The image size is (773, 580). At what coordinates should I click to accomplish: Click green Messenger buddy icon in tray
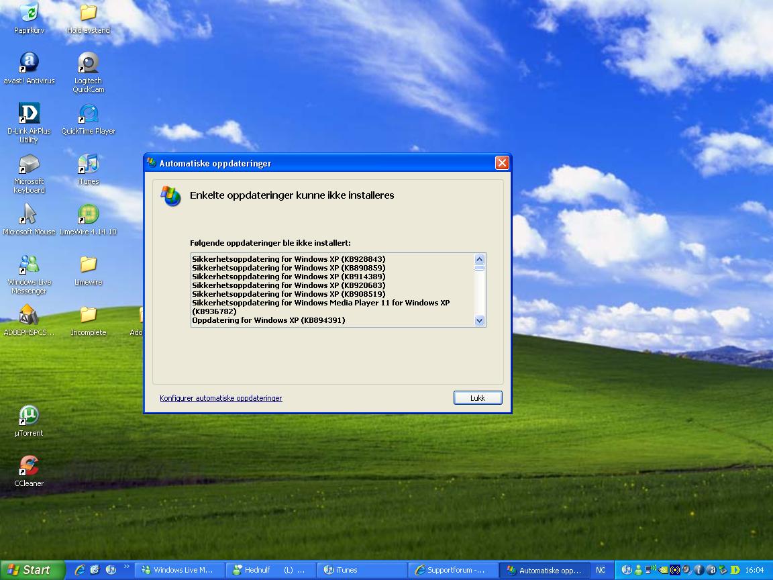coord(638,570)
